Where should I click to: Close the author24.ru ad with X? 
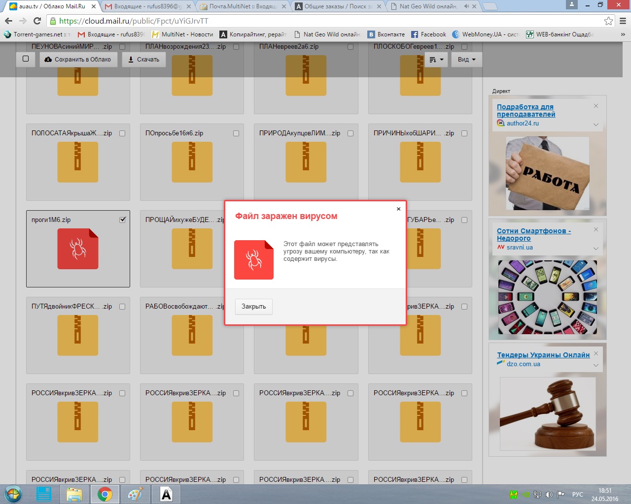(596, 106)
